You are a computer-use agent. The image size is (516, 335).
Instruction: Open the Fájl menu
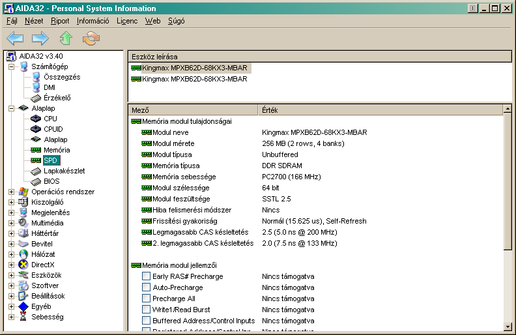(x=12, y=21)
